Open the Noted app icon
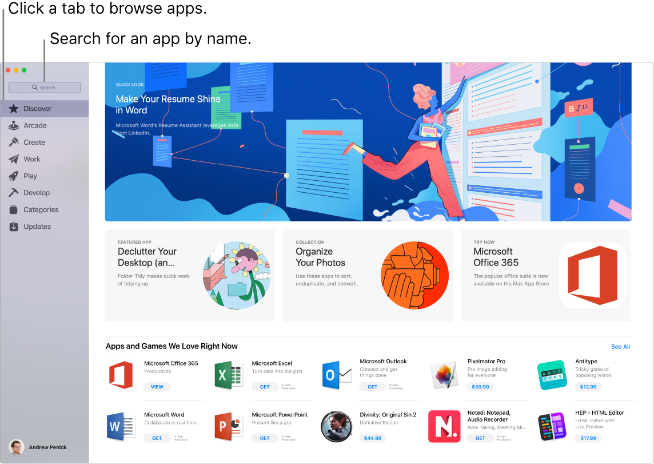654x464 pixels. coord(444,426)
